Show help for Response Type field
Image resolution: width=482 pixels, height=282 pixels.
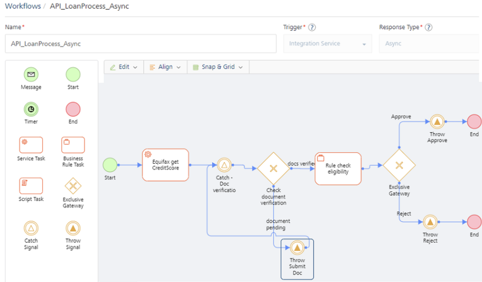pyautogui.click(x=429, y=27)
